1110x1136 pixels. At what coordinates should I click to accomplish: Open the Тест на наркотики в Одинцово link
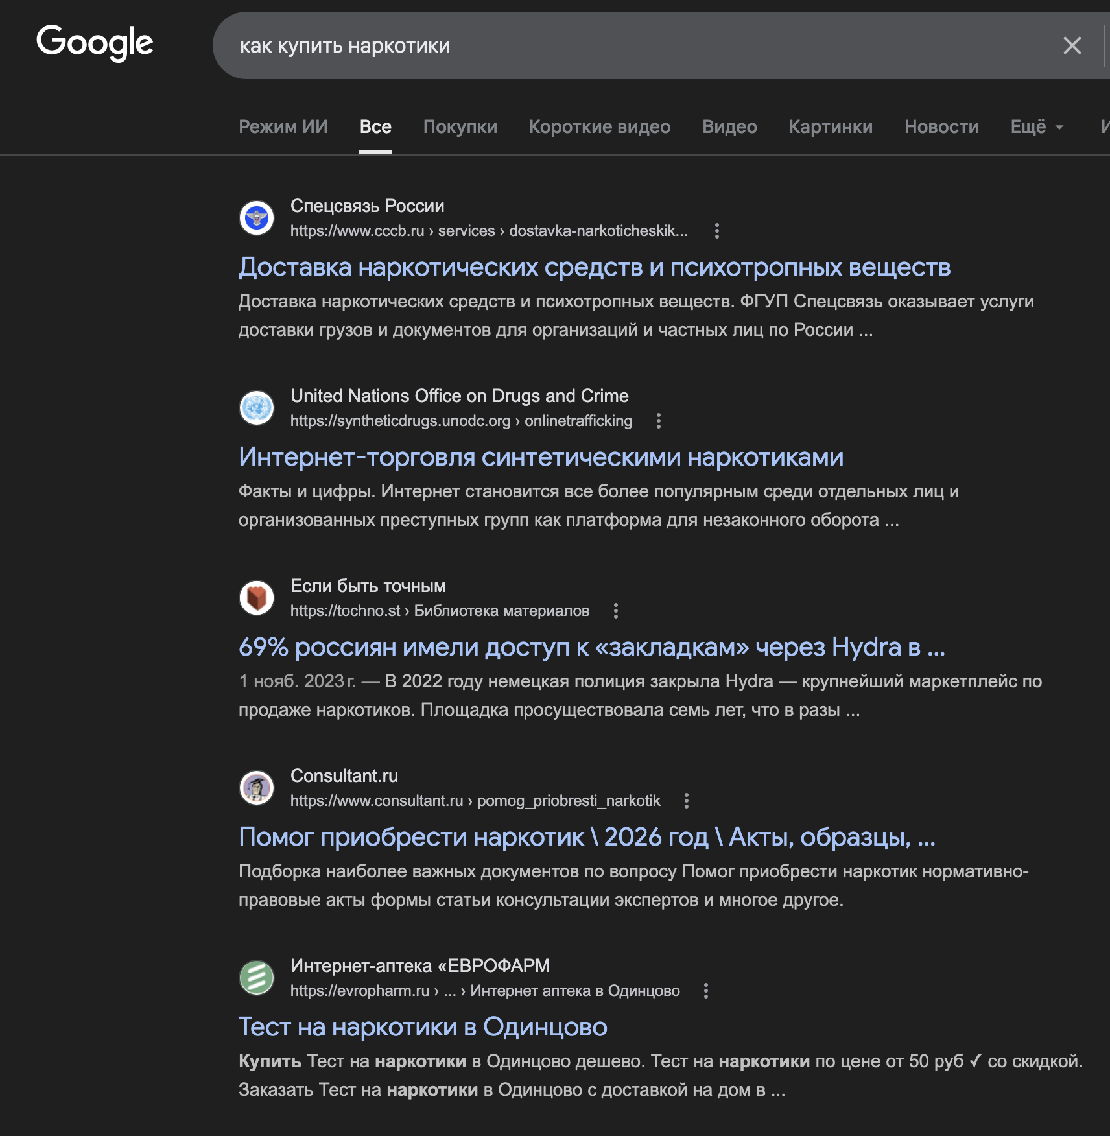click(x=423, y=1027)
